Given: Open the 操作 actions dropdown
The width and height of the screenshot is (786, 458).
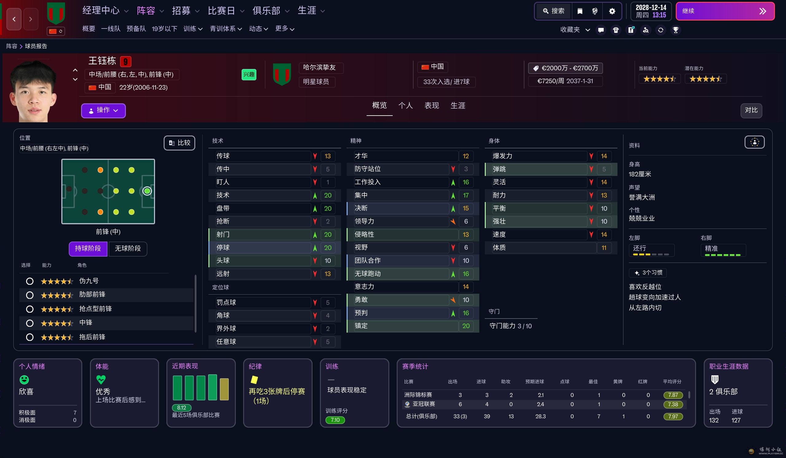Looking at the screenshot, I should [103, 110].
